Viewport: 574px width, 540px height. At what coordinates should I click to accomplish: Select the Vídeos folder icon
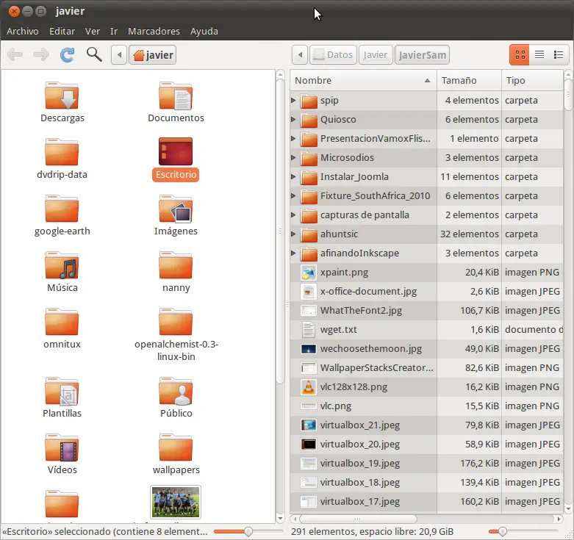62,447
